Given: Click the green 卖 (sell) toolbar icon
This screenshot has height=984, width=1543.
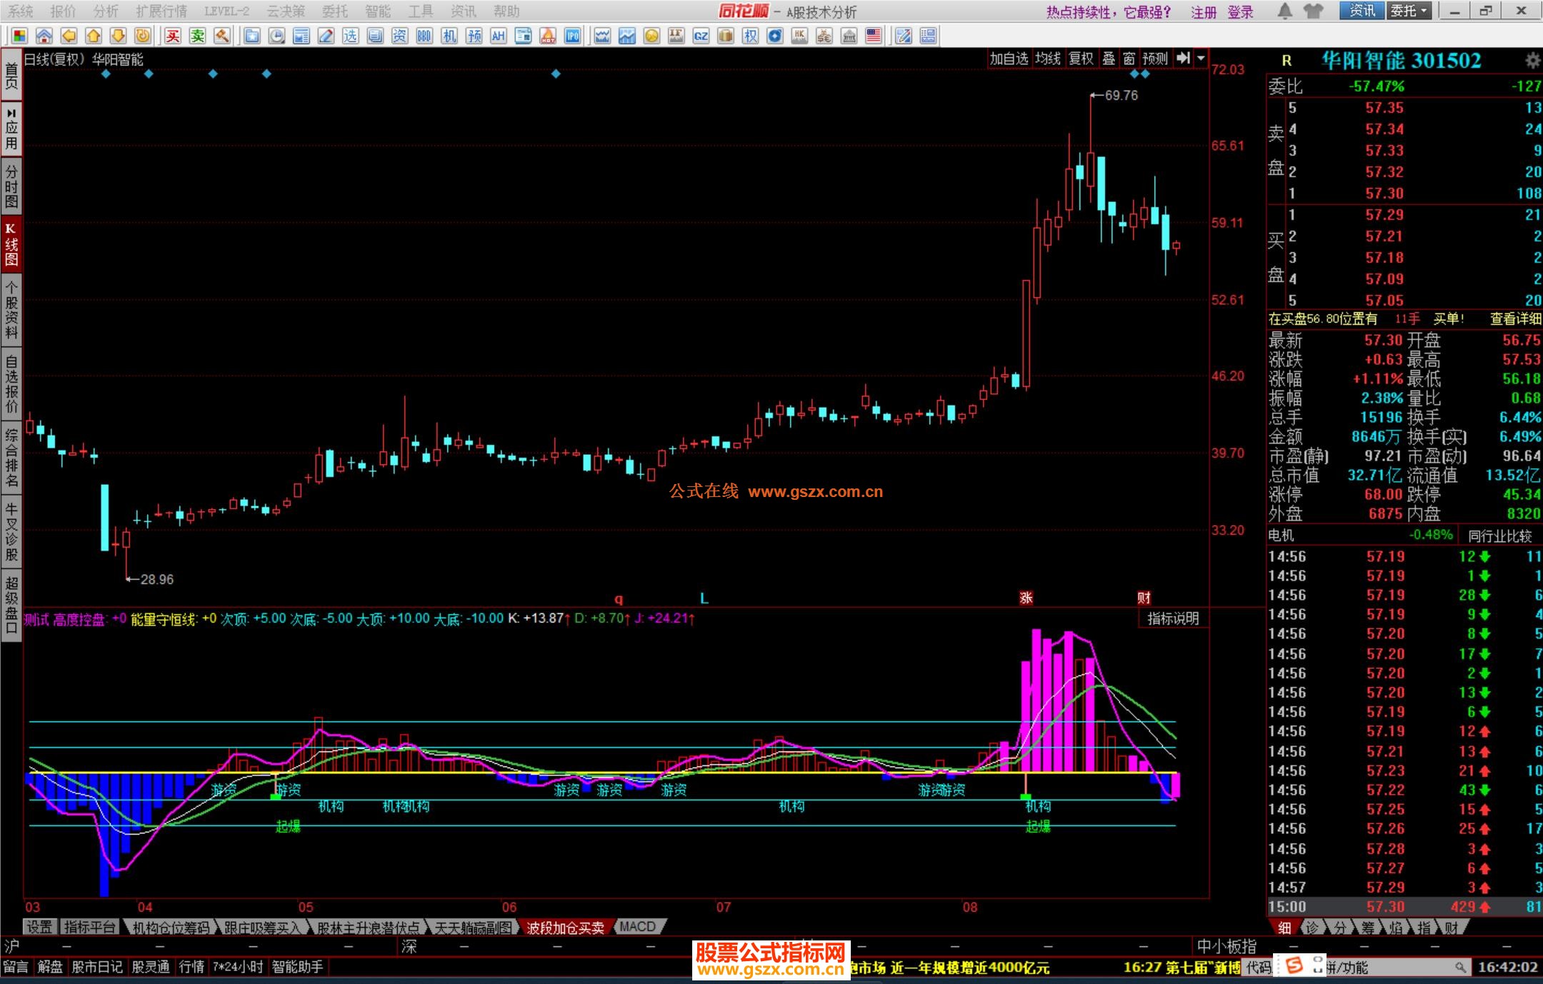Looking at the screenshot, I should pyautogui.click(x=198, y=36).
